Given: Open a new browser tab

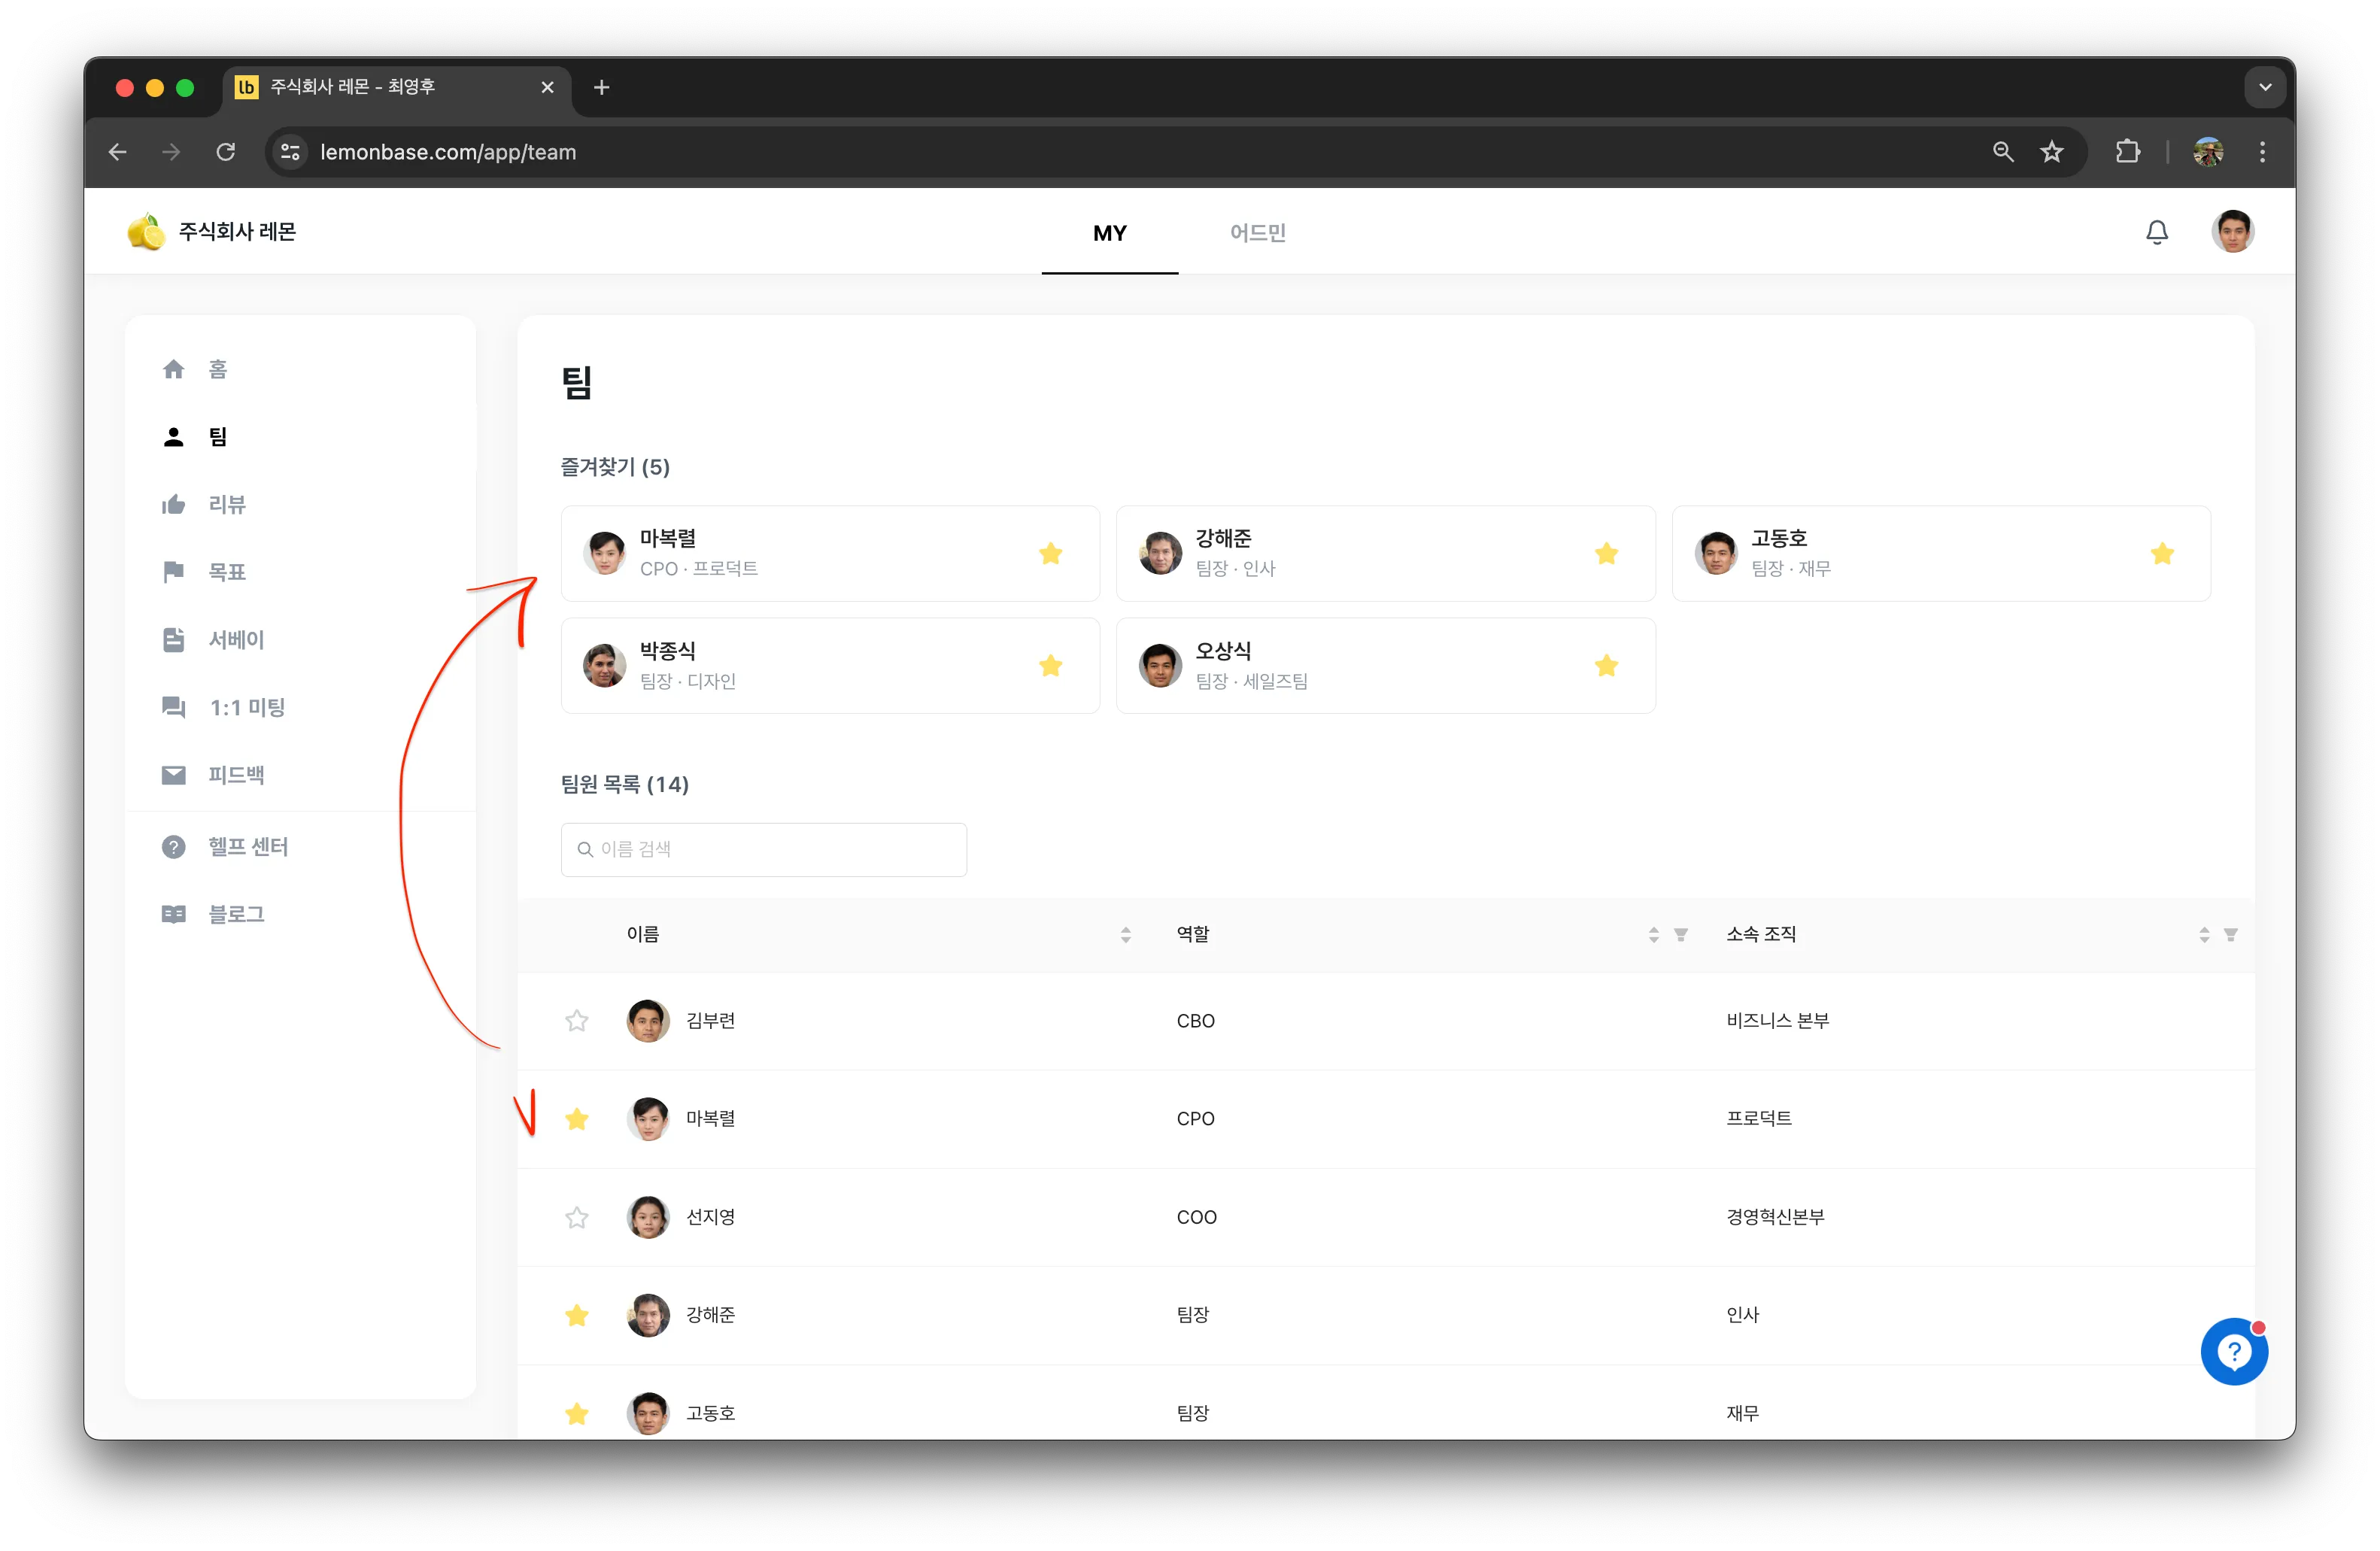Looking at the screenshot, I should 601,87.
